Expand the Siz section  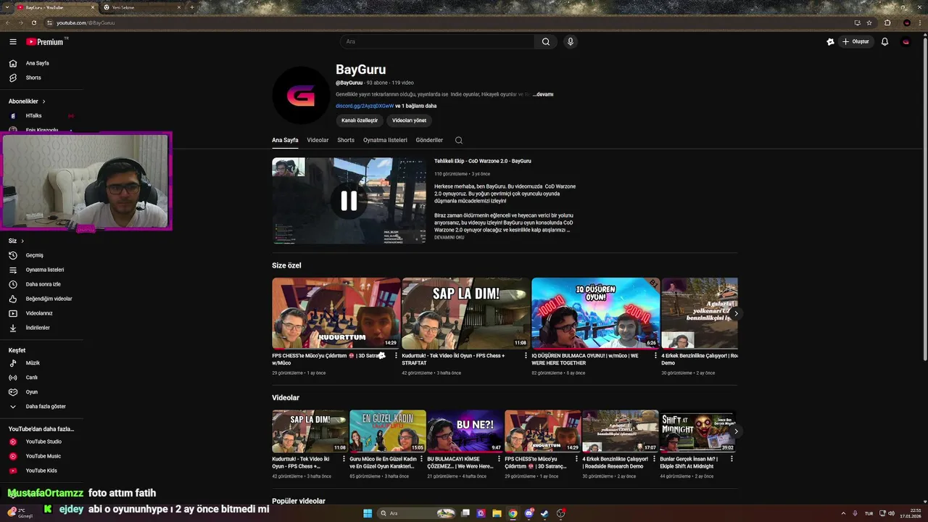[16, 241]
